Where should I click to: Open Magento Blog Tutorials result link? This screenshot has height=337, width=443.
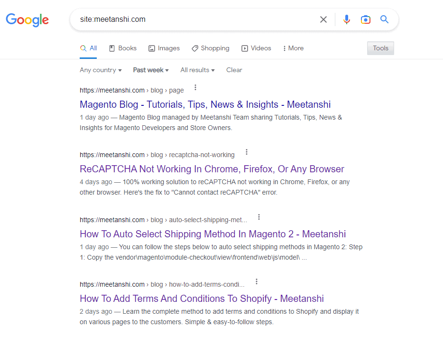[205, 104]
